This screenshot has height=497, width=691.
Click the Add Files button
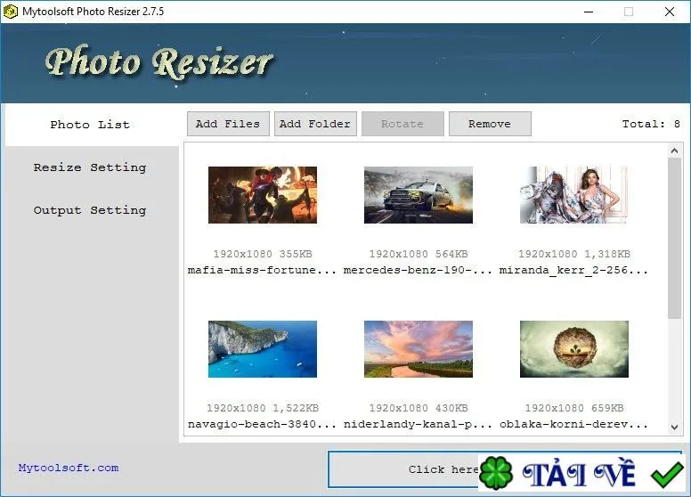tap(228, 124)
